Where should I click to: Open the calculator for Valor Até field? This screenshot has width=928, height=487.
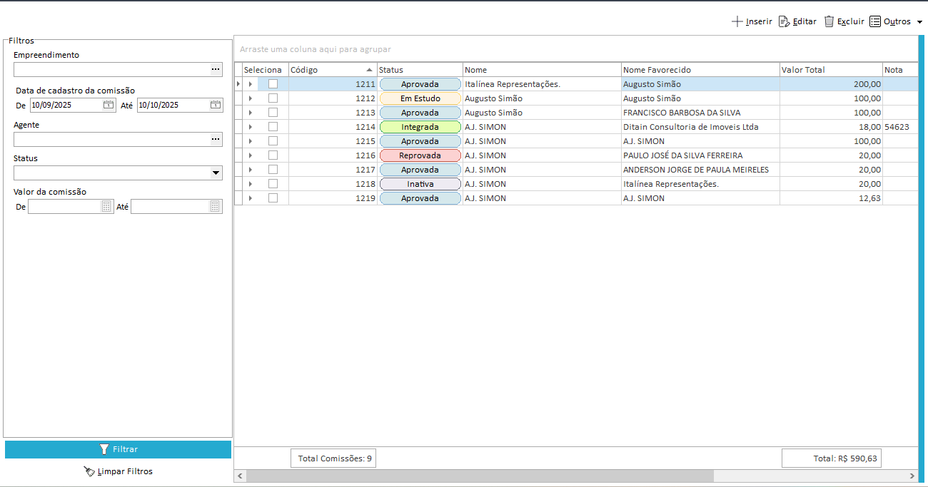click(215, 206)
